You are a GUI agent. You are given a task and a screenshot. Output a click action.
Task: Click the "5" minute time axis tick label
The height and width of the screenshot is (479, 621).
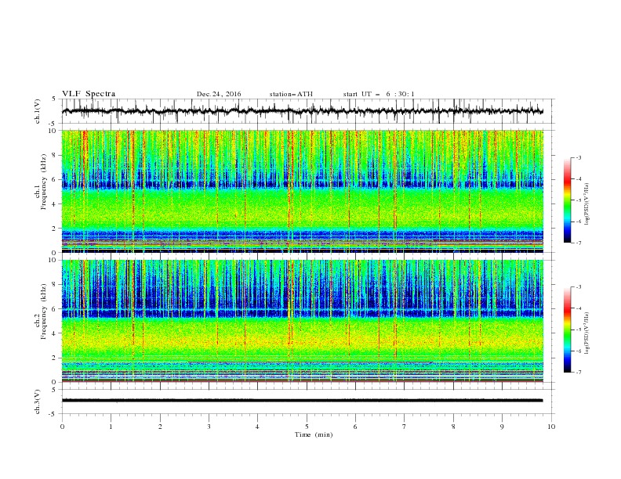tap(307, 427)
